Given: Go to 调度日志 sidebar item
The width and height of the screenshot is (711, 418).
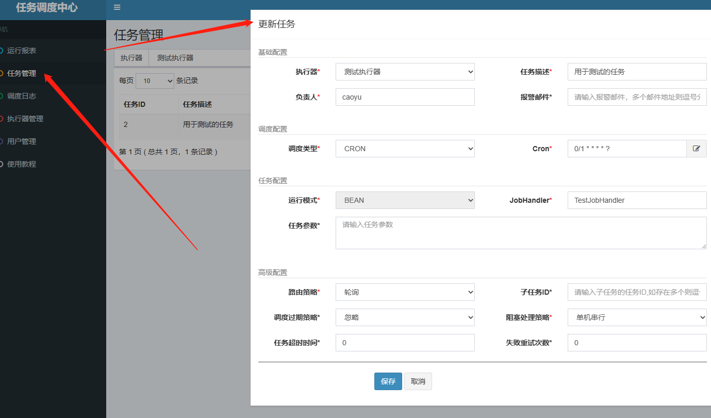Looking at the screenshot, I should [22, 96].
